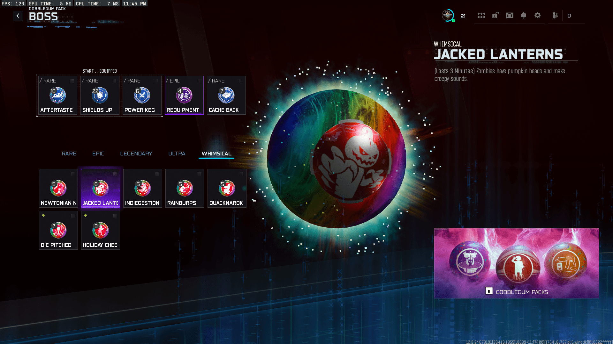Open the headset voice chat icon
Screen dimensions: 613x344
(509, 15)
